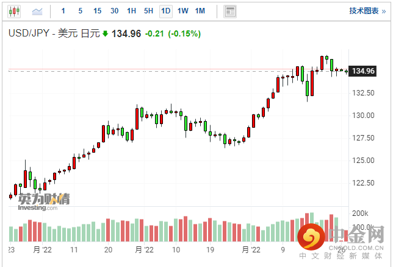The image size is (393, 267).
Task: Select 1 minute timeframe
Action: click(65, 11)
